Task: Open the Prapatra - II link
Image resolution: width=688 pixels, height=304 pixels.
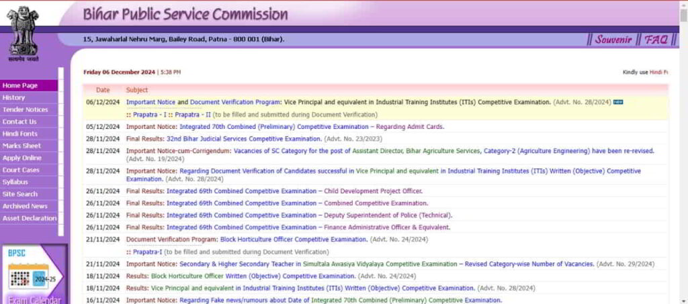Action: 193,115
